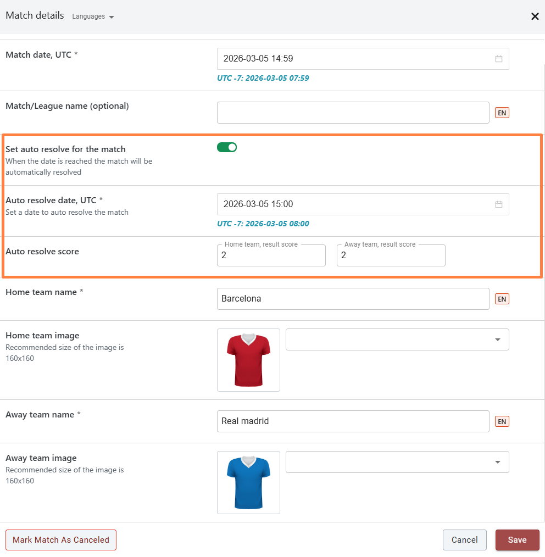Expand the Languages dropdown menu
The image size is (545, 557).
click(93, 16)
